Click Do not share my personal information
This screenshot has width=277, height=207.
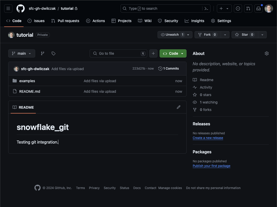pos(213,188)
